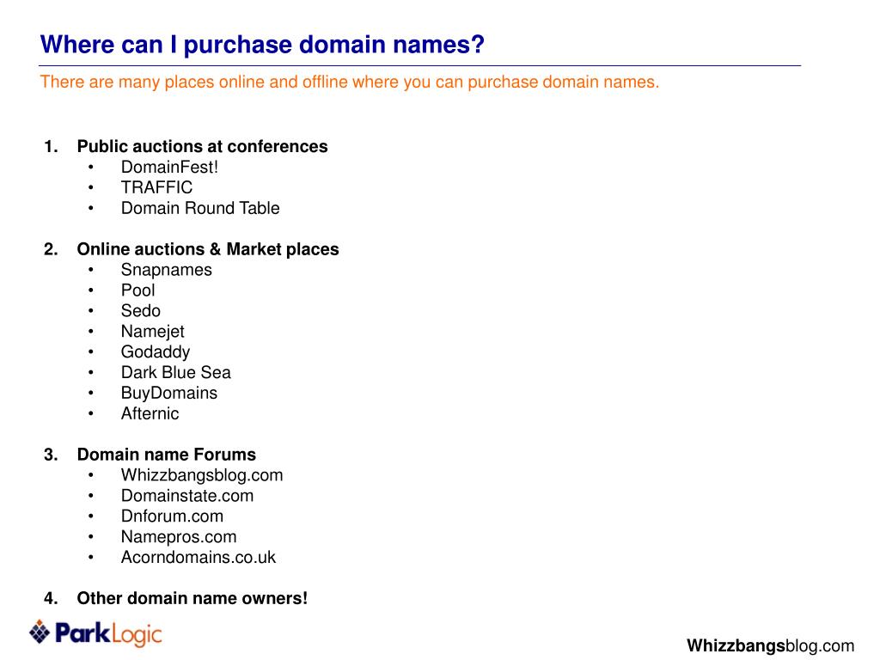Click the 'Snapnames' entry
Viewport: 880px width, 660px height.
(x=167, y=270)
